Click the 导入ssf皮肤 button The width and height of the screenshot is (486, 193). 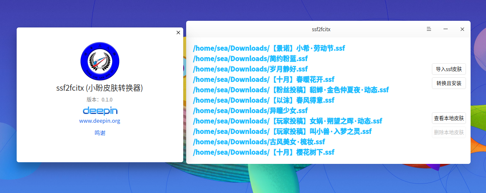click(449, 69)
